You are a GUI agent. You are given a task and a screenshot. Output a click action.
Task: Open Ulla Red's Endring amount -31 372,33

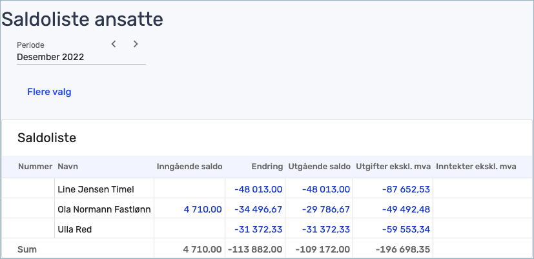pos(258,229)
